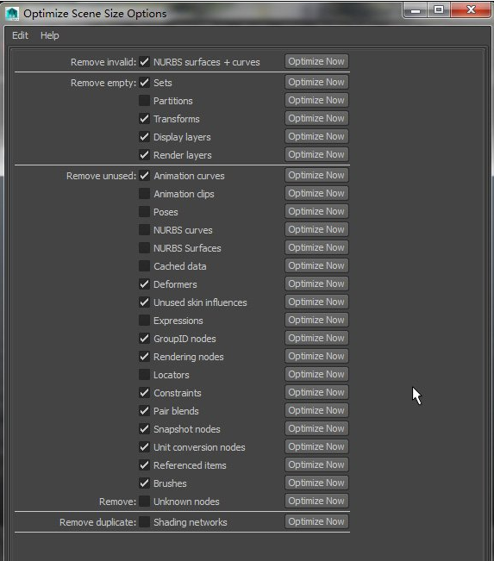Click Optimize Now beside NURBS Surfaces

[x=316, y=247]
